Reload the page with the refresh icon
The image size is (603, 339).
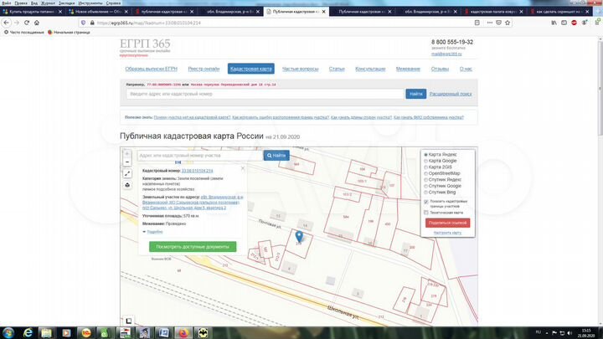coord(27,23)
